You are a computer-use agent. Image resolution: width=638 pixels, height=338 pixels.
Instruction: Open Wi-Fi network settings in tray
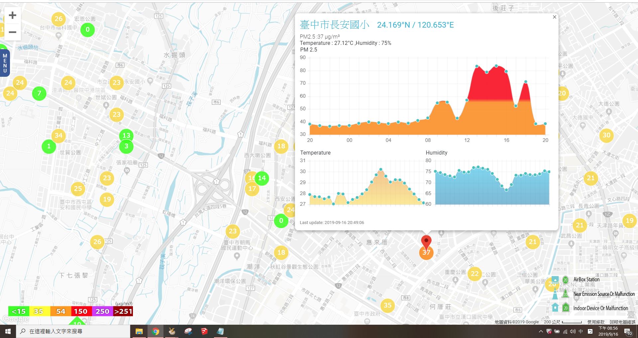click(565, 331)
